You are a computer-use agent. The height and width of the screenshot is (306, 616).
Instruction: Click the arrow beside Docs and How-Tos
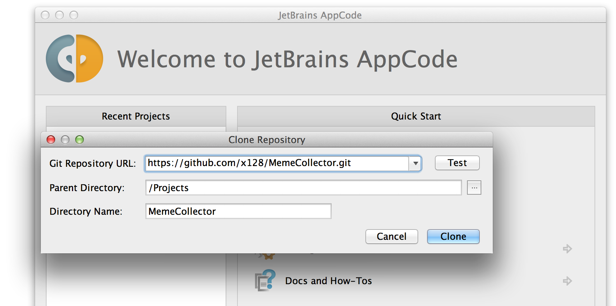coord(567,281)
